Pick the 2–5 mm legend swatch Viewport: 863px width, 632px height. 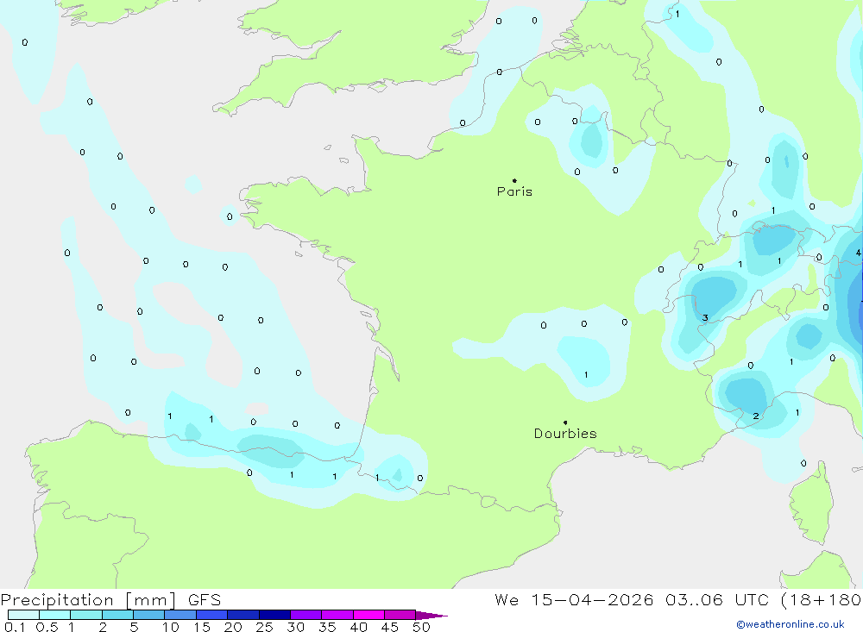[117, 615]
